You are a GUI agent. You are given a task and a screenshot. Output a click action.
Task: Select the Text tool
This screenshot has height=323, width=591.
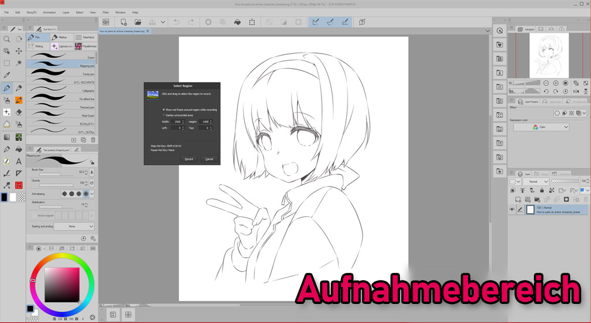pos(19,161)
